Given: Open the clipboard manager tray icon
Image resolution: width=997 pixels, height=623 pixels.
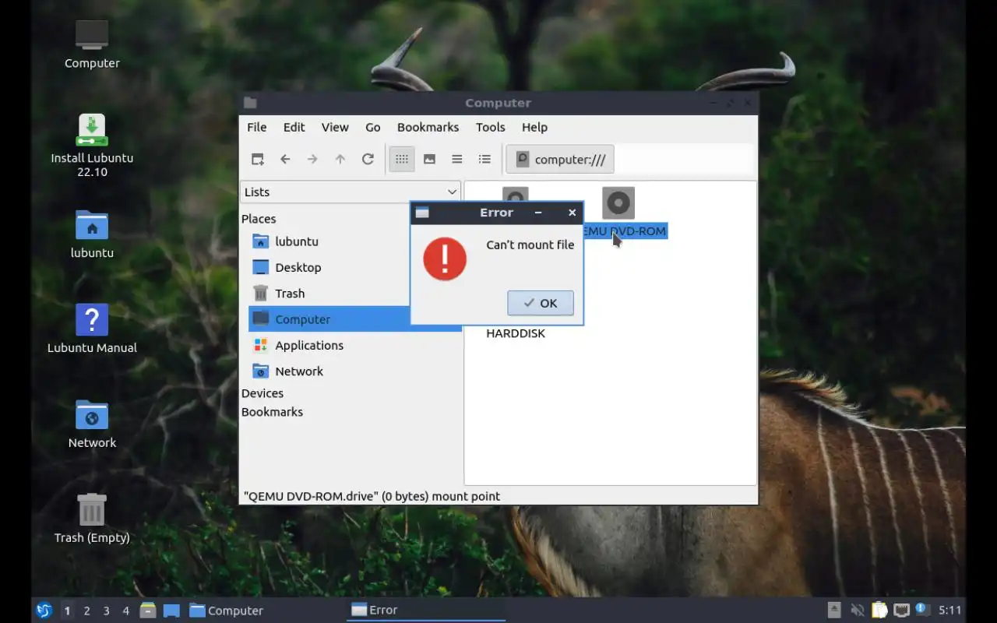Looking at the screenshot, I should 879,611.
